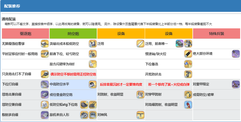The image size is (241, 122).
Task: Select the radar icon for 中高防空水平
Action: click(x=93, y=85)
